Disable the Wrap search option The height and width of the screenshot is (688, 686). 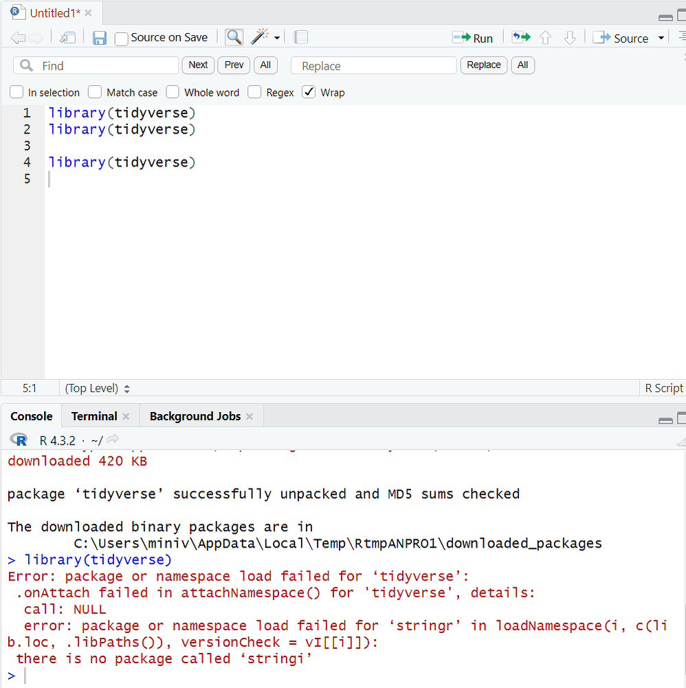coord(309,92)
